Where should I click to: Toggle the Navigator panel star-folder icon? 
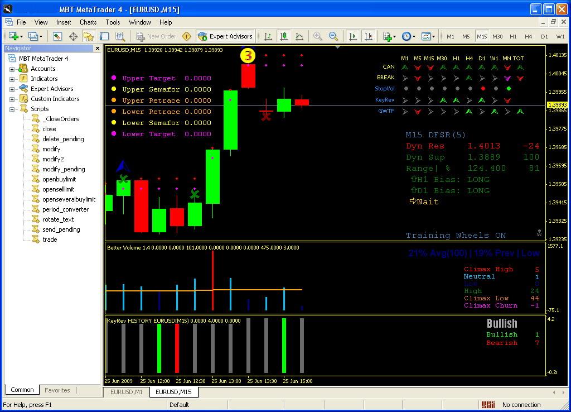point(89,36)
